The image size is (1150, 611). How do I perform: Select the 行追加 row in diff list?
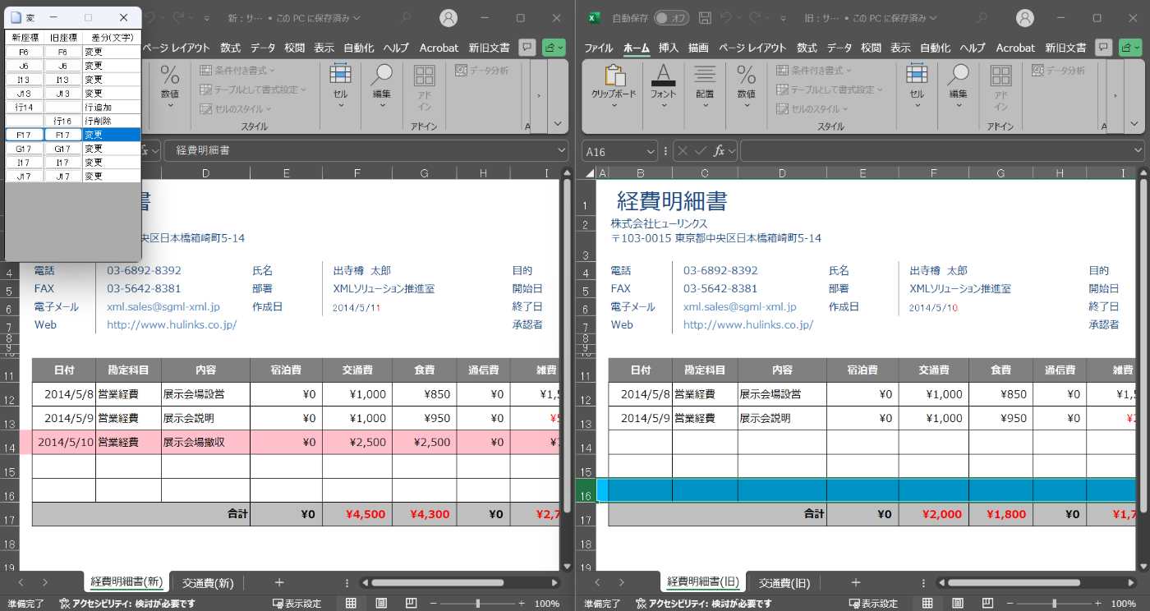73,107
